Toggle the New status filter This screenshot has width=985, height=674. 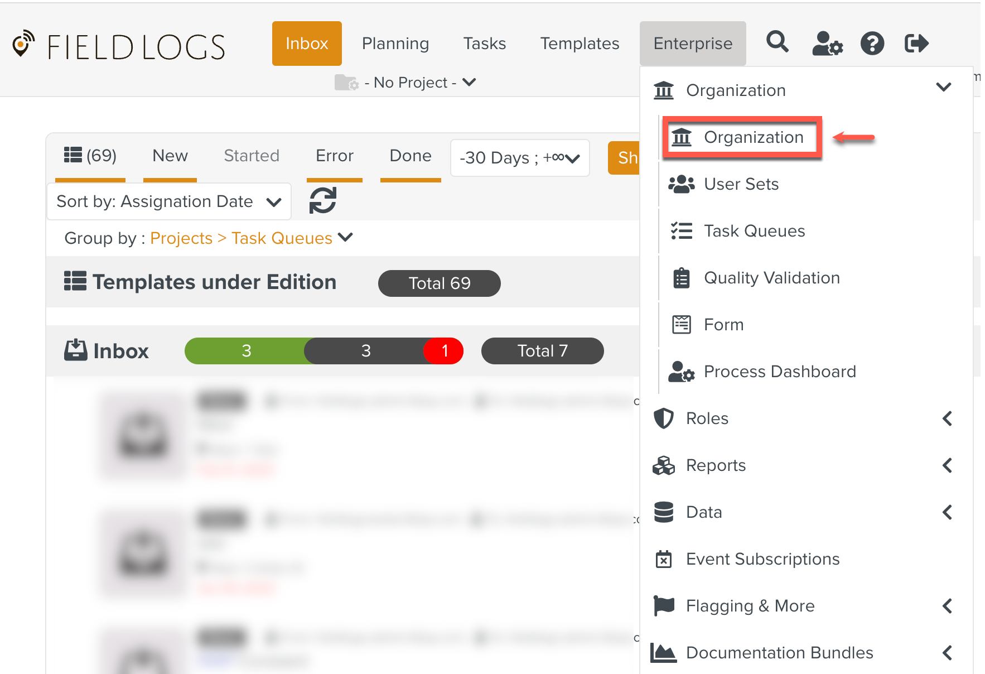[x=170, y=156]
